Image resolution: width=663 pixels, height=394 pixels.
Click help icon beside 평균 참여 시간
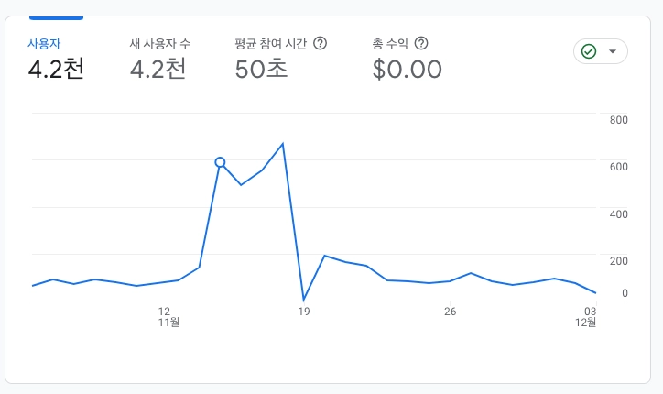click(321, 44)
